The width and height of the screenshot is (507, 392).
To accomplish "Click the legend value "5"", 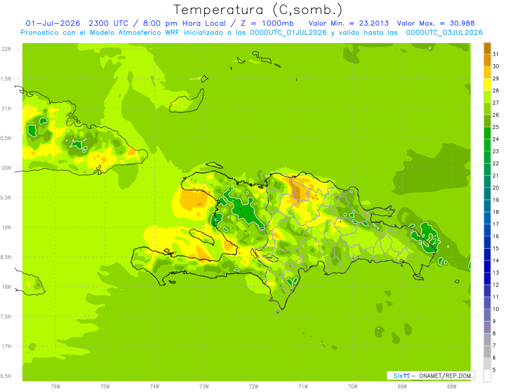I will (x=494, y=370).
